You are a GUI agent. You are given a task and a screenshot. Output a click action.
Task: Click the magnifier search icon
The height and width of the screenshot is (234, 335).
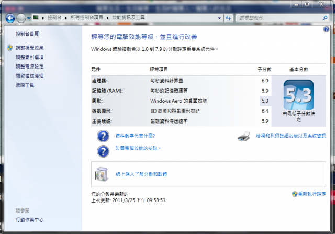point(325,18)
